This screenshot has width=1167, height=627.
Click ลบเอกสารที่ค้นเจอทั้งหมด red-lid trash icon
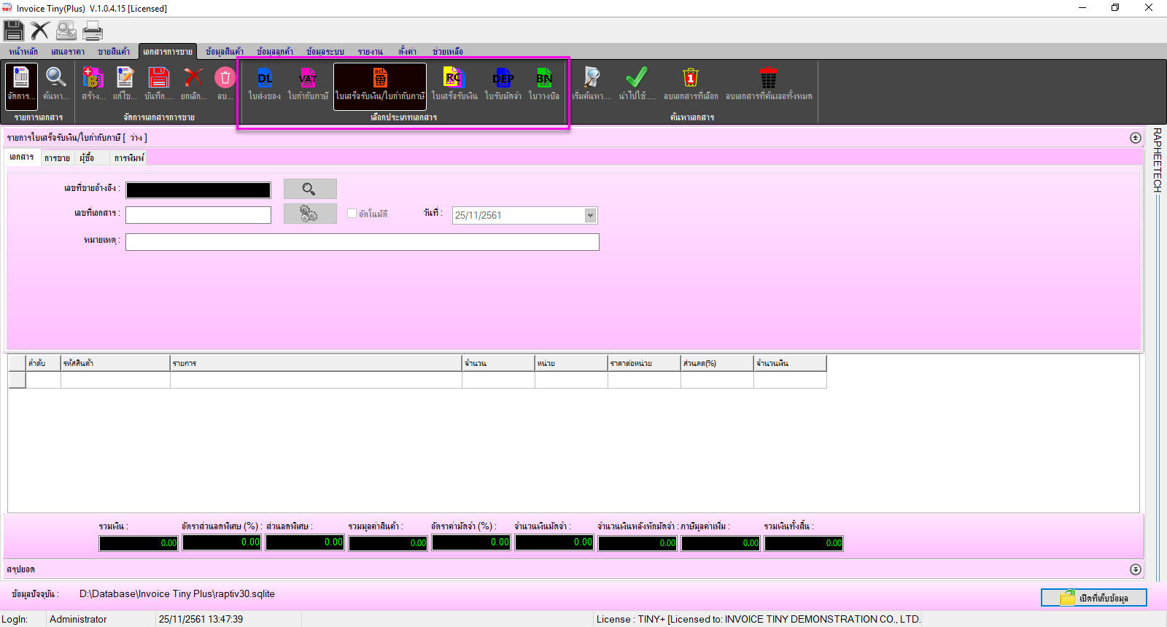point(769,85)
